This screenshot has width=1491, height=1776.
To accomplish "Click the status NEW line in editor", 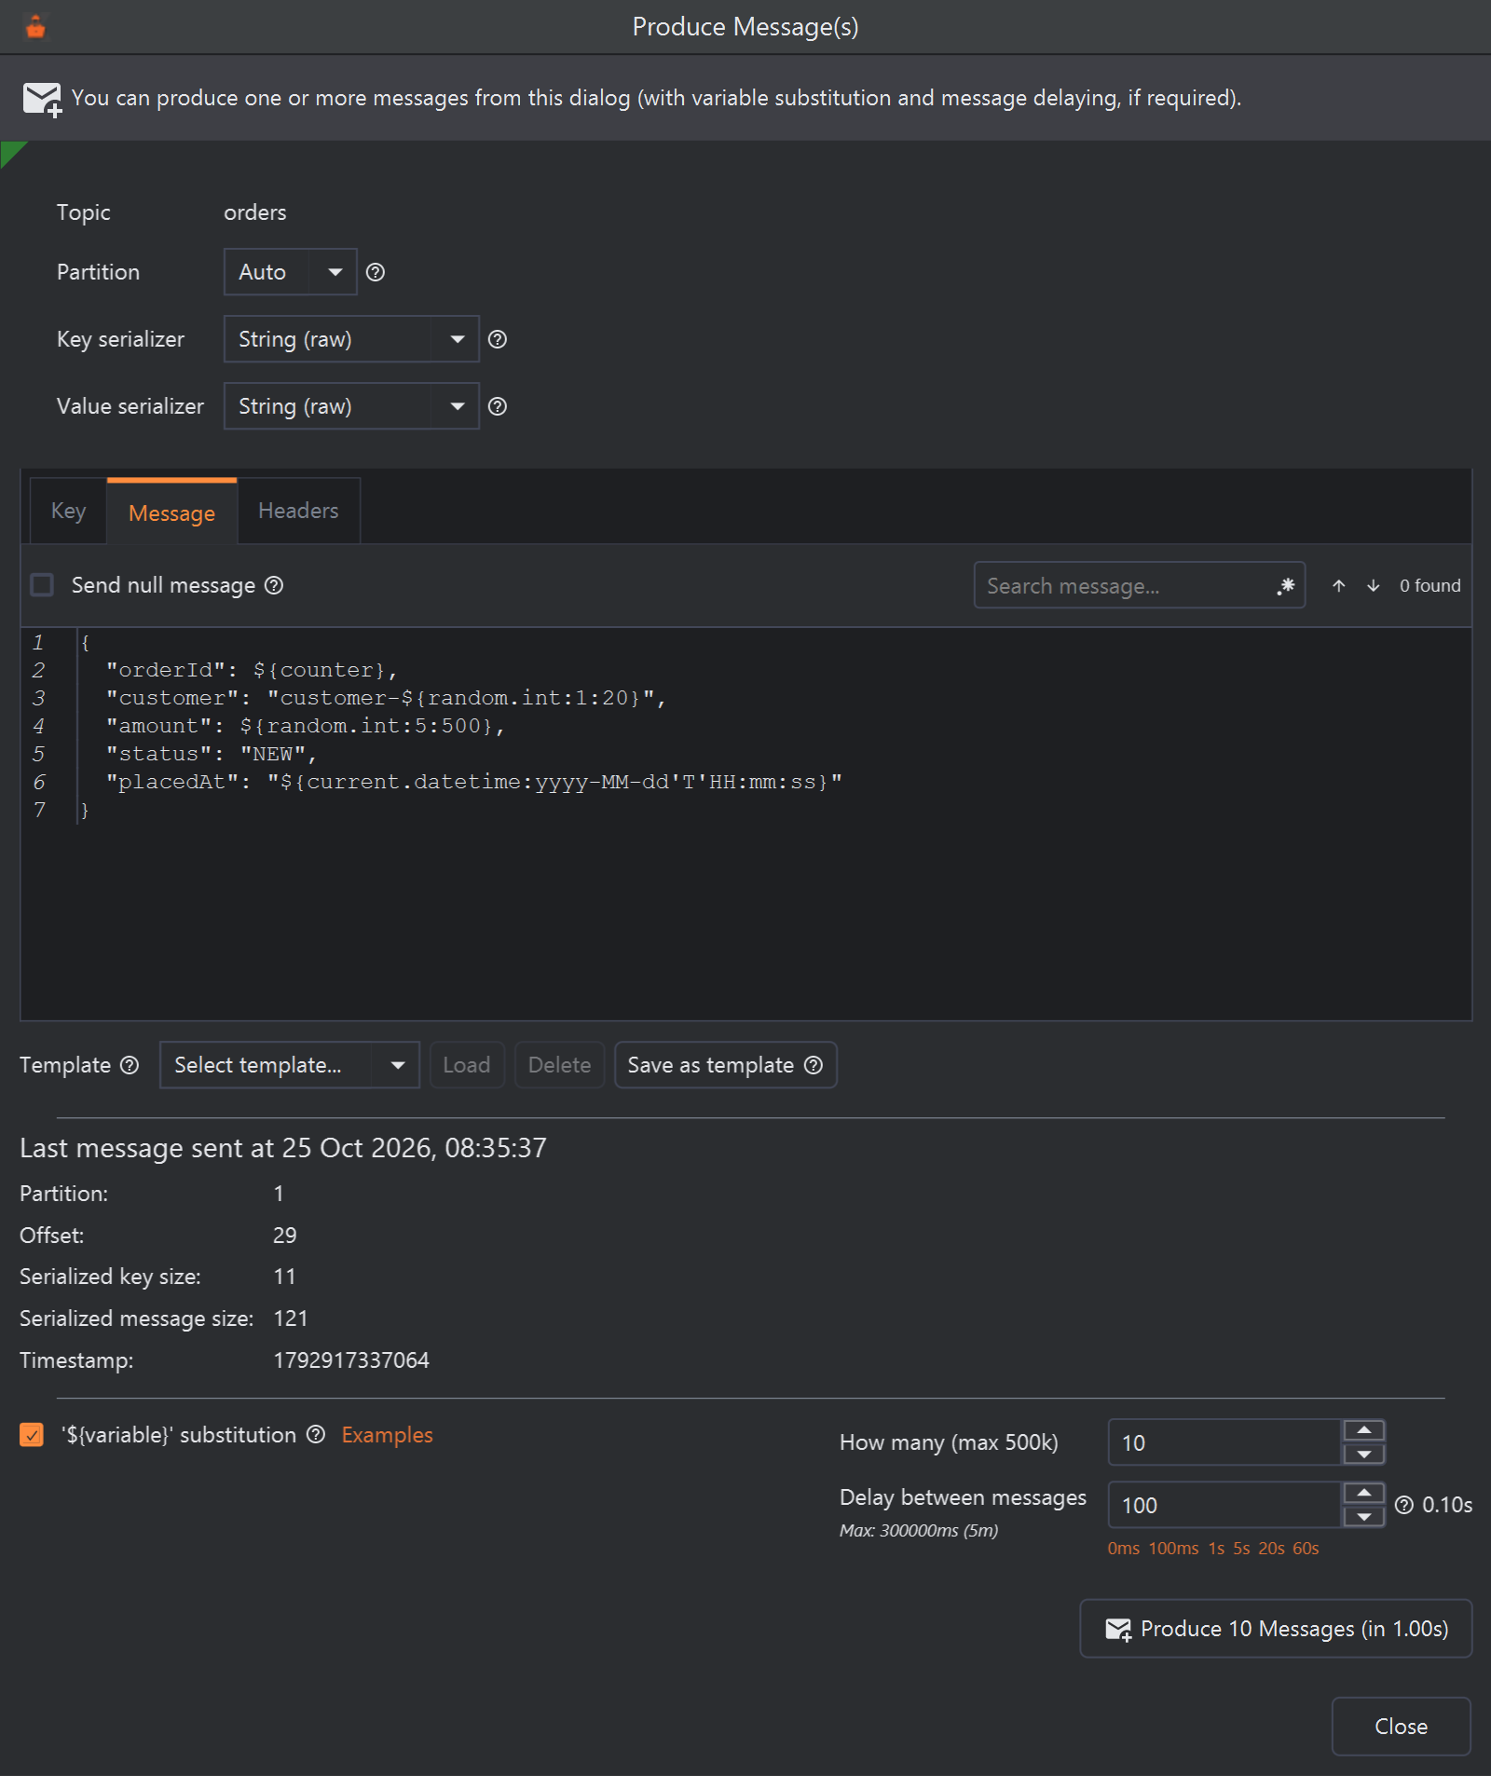I will [x=212, y=754].
